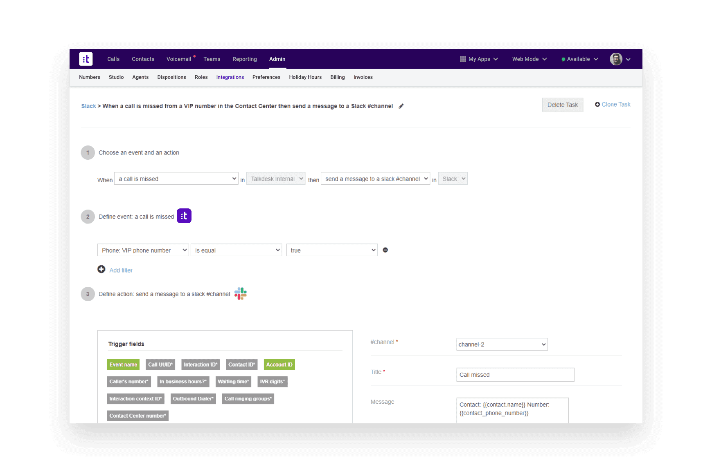712x474 pixels.
Task: Switch to the Reporting menu
Action: (244, 59)
